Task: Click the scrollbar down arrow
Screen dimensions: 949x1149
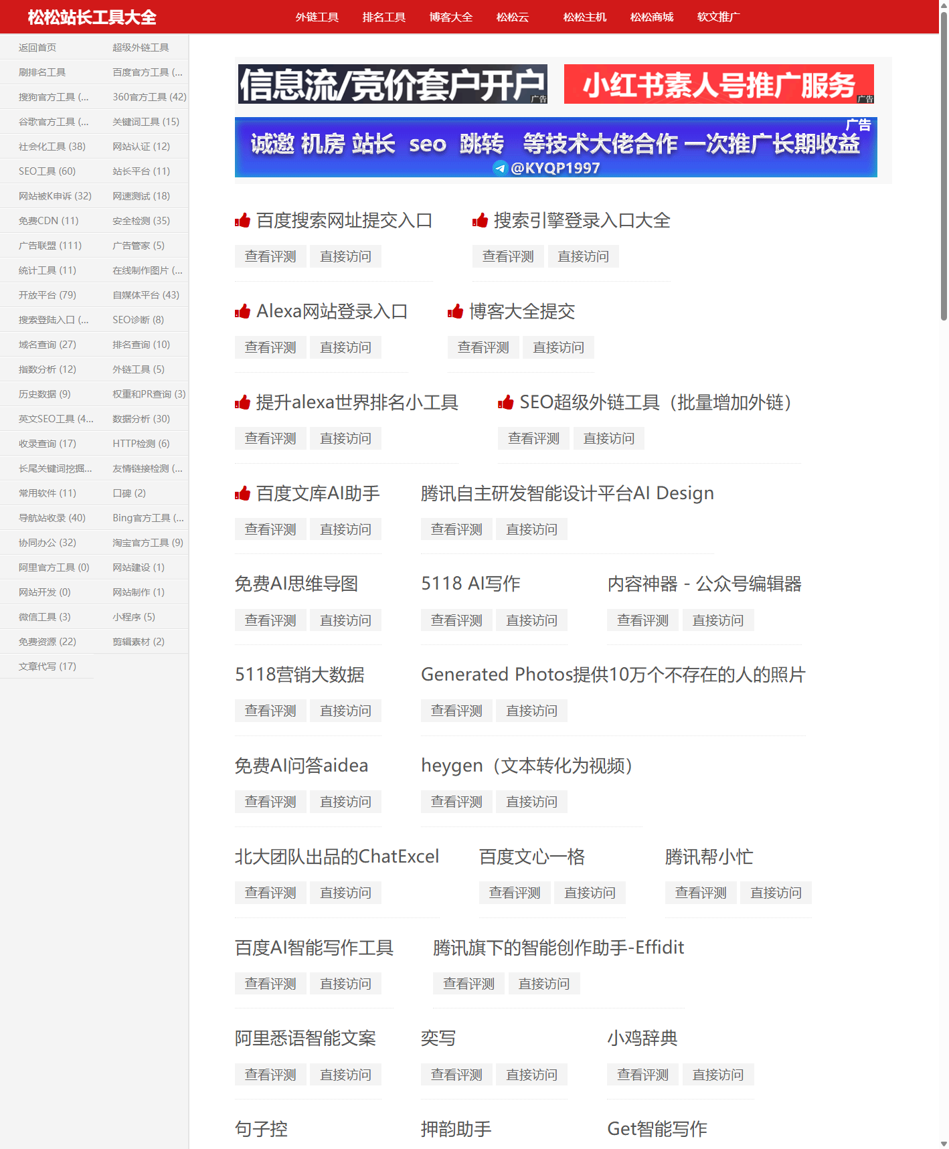Action: (944, 1144)
